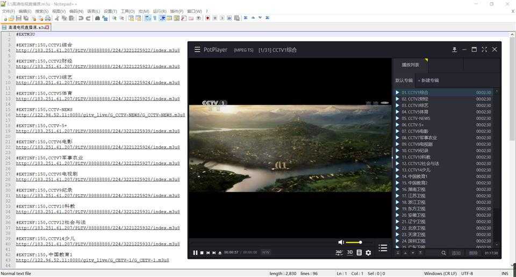
Task: Select playlist item 05. CCTV-NEWS
Action: point(443,118)
